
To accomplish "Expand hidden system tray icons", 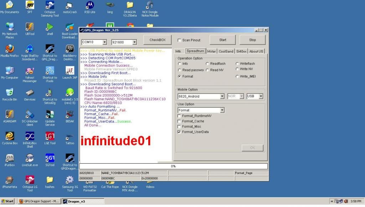I will [332, 201].
